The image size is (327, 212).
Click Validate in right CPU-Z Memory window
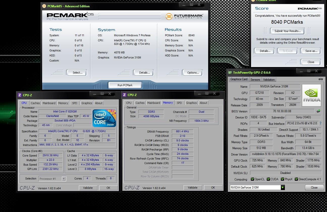tap(193, 188)
